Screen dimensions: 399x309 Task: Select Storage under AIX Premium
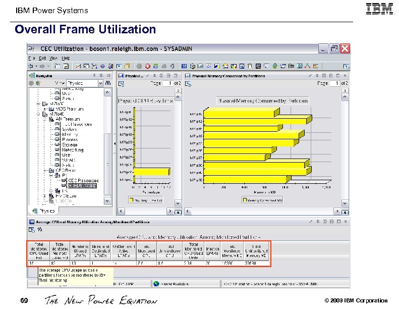(x=70, y=145)
